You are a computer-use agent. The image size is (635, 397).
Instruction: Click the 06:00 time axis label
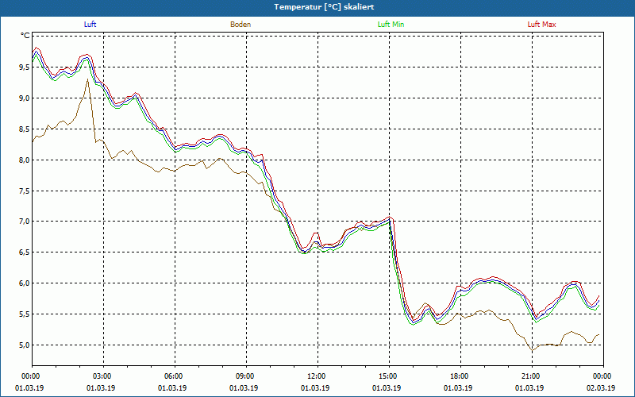click(175, 376)
